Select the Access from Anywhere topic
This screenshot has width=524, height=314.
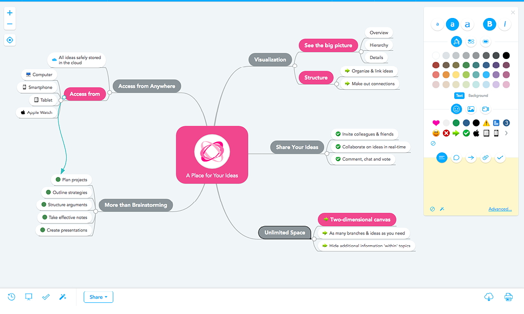pyautogui.click(x=147, y=86)
